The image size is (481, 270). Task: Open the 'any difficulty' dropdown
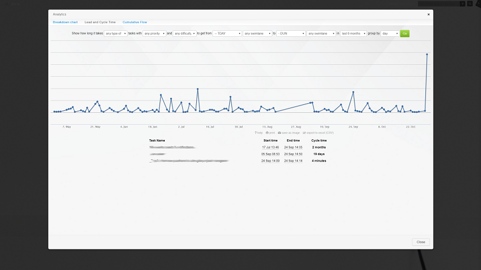(x=185, y=33)
